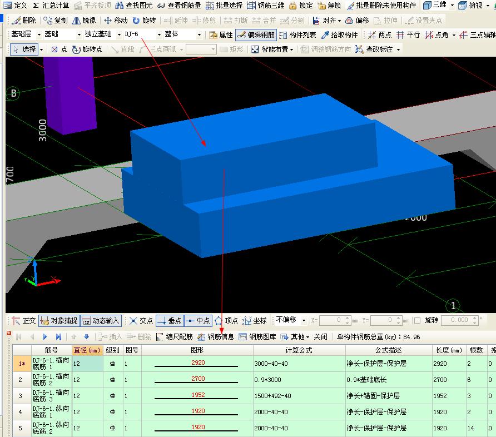Click formula cell 0.9*3000
The width and height of the screenshot is (496, 437).
299,380
